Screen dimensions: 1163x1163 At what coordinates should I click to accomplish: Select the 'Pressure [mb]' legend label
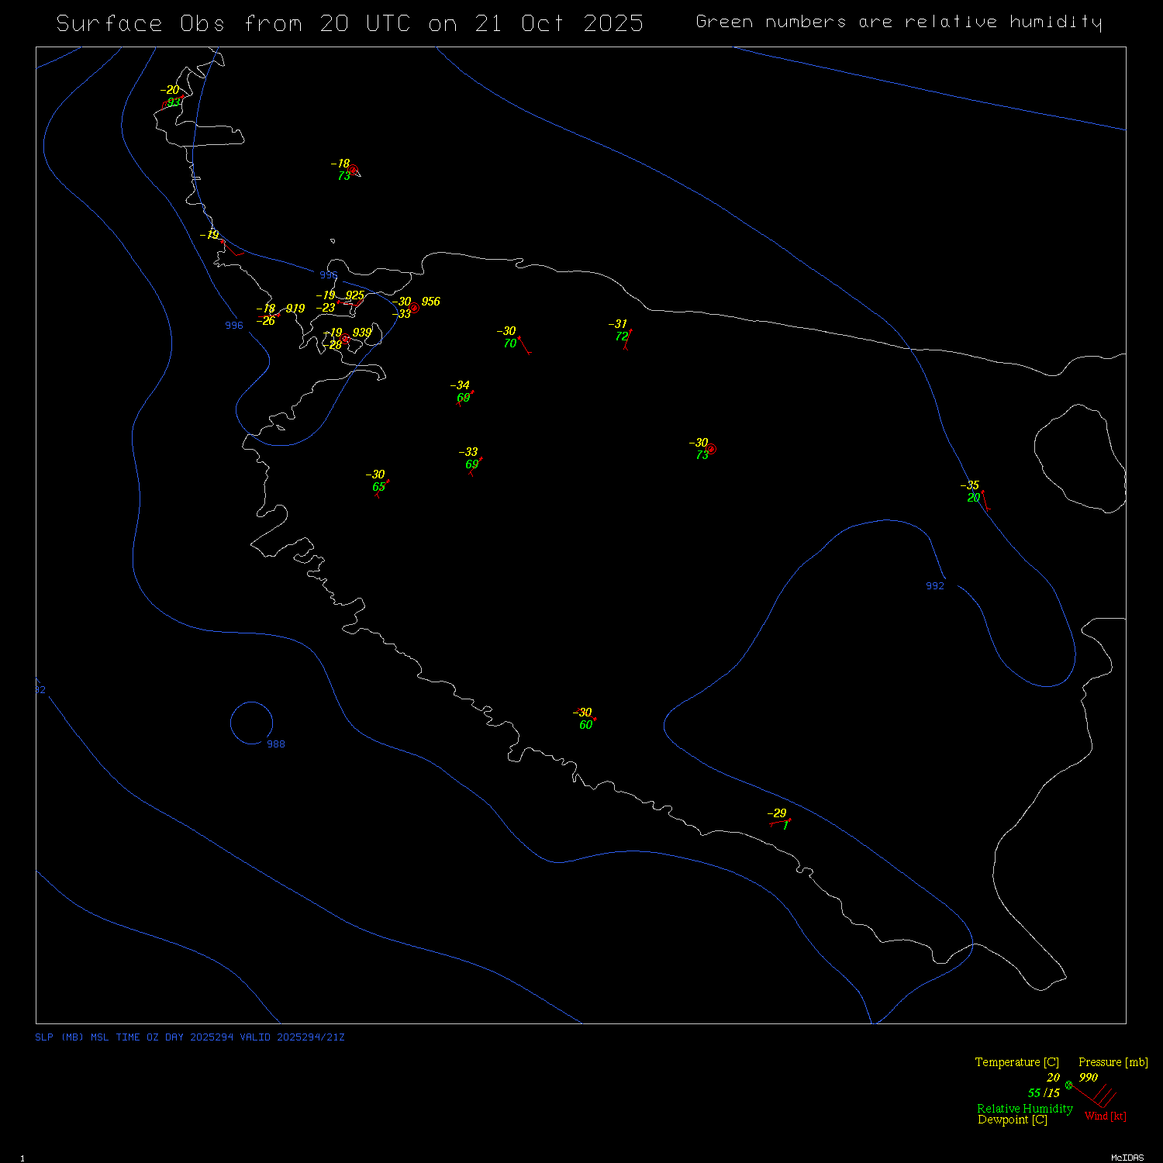1113,1062
